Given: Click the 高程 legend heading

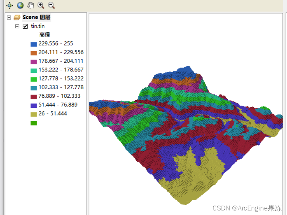Looking at the screenshot, I should click(44, 35).
